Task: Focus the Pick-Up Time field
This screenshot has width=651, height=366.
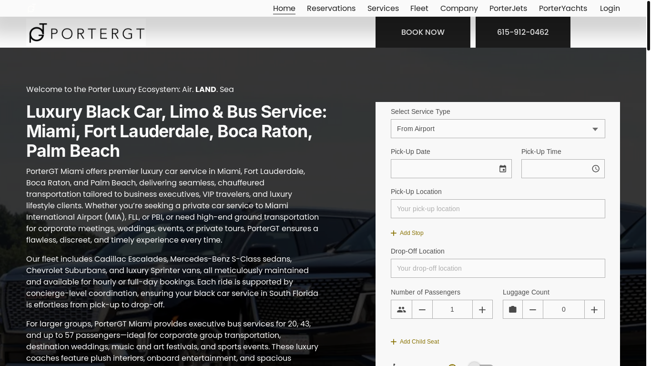Action: point(563,169)
